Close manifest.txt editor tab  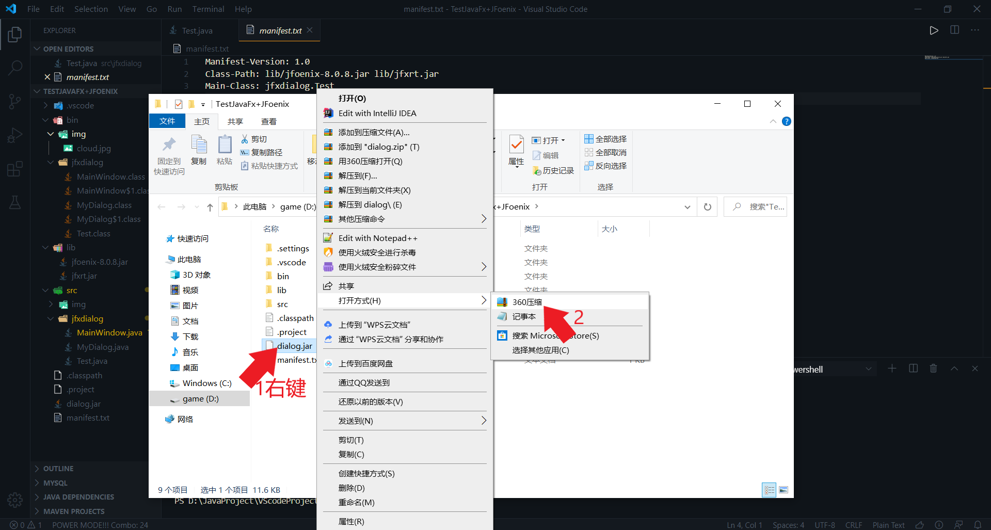[x=310, y=30]
